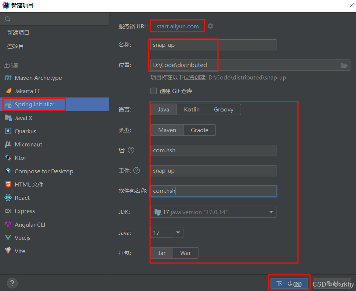Click the 名称 field containing snap-up

tap(214, 45)
